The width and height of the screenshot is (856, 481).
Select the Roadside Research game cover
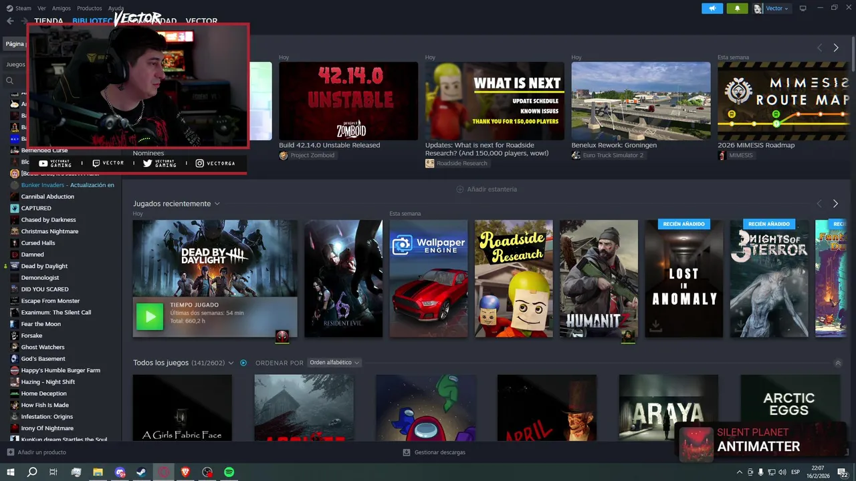[x=514, y=279]
